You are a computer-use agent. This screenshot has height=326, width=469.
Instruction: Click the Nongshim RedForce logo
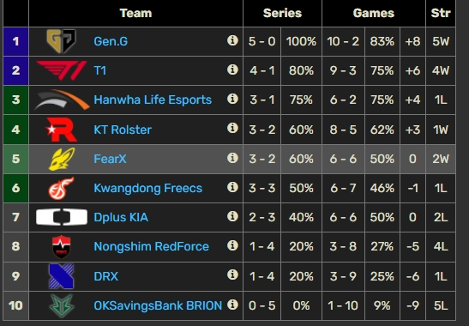coord(62,247)
